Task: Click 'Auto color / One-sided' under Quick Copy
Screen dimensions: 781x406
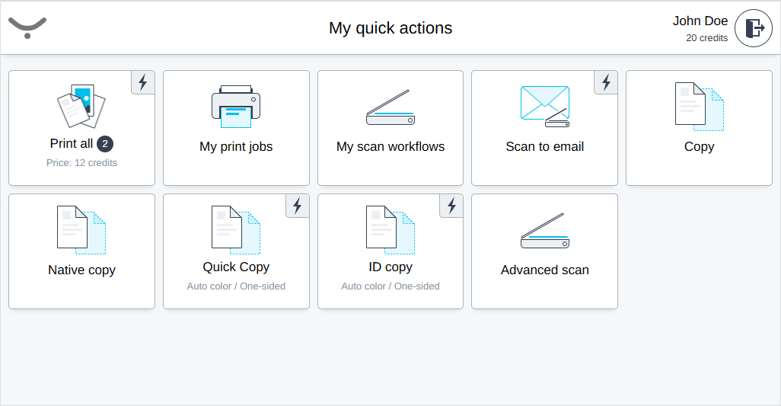Action: coord(236,286)
